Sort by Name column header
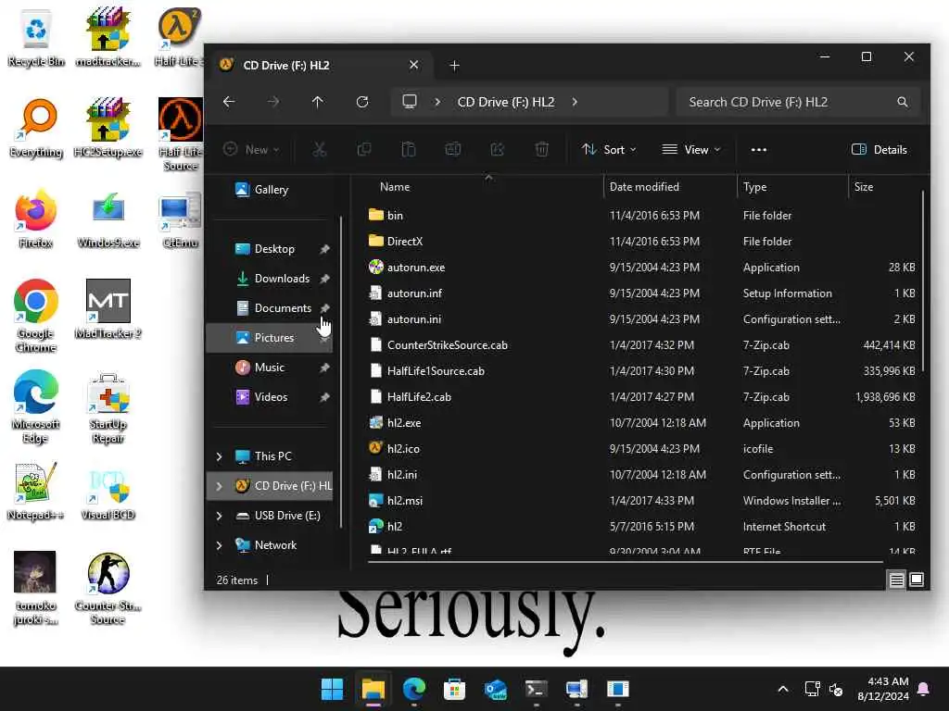The height and width of the screenshot is (711, 949). [395, 187]
